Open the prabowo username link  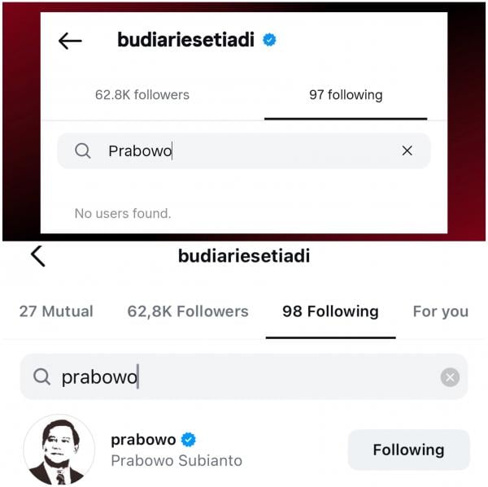click(x=143, y=440)
